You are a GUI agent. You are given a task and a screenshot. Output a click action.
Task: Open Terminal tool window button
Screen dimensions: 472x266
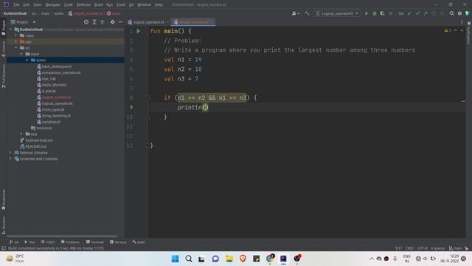coord(94,242)
